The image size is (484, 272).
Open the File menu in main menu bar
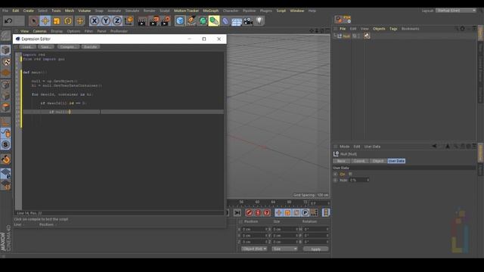(x=5, y=11)
